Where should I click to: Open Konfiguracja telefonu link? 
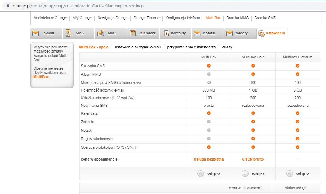tap(182, 18)
